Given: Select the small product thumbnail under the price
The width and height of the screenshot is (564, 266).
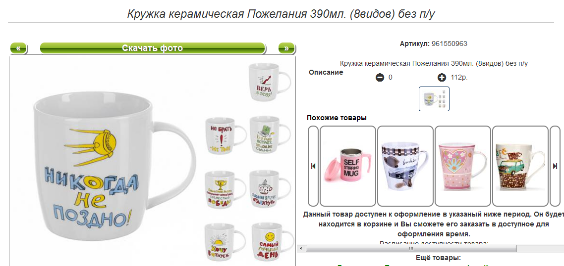Looking at the screenshot, I should (x=434, y=99).
